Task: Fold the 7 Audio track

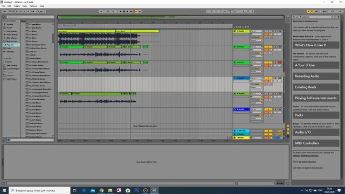Action: (234, 31)
